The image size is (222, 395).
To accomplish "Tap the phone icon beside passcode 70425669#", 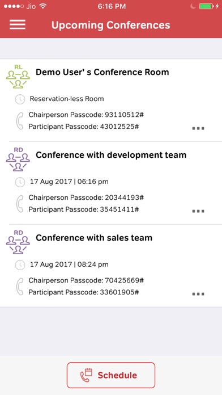I will [20, 287].
